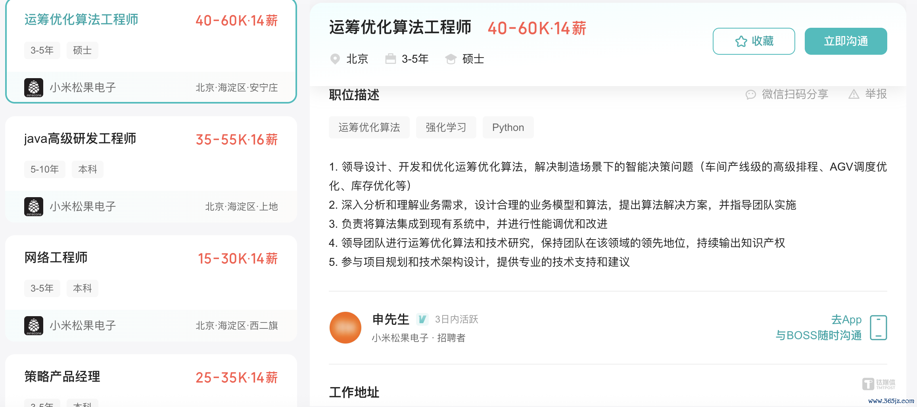The image size is (917, 407).
Task: Open the 运筹优化算法工程师 job card title
Action: (81, 19)
